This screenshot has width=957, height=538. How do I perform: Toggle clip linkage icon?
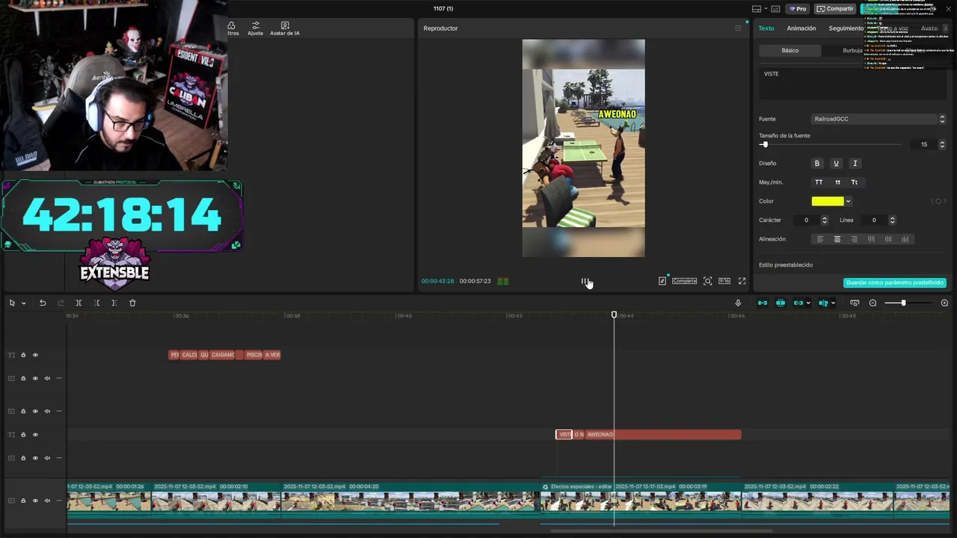click(x=798, y=303)
